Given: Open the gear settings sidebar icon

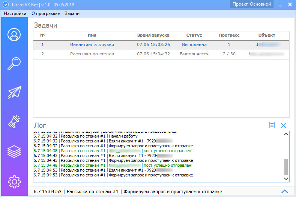Looking at the screenshot, I should tap(14, 182).
